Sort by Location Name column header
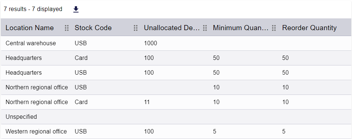The height and width of the screenshot is (139, 352). (x=29, y=28)
